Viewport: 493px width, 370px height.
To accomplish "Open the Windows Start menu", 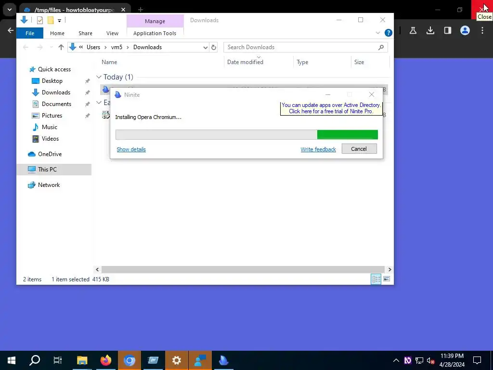I will tap(12, 360).
